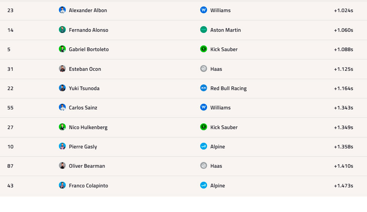Click Alexander Albon's driver avatar
367x212 pixels.
pos(62,10)
